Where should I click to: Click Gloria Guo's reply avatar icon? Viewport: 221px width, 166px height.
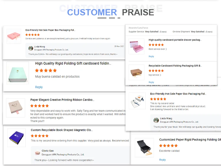click(37, 153)
